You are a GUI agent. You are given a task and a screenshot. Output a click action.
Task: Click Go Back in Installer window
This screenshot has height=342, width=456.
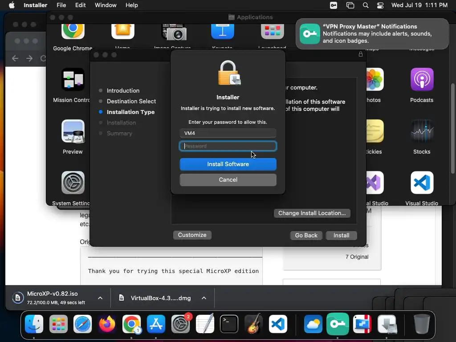[x=306, y=235]
